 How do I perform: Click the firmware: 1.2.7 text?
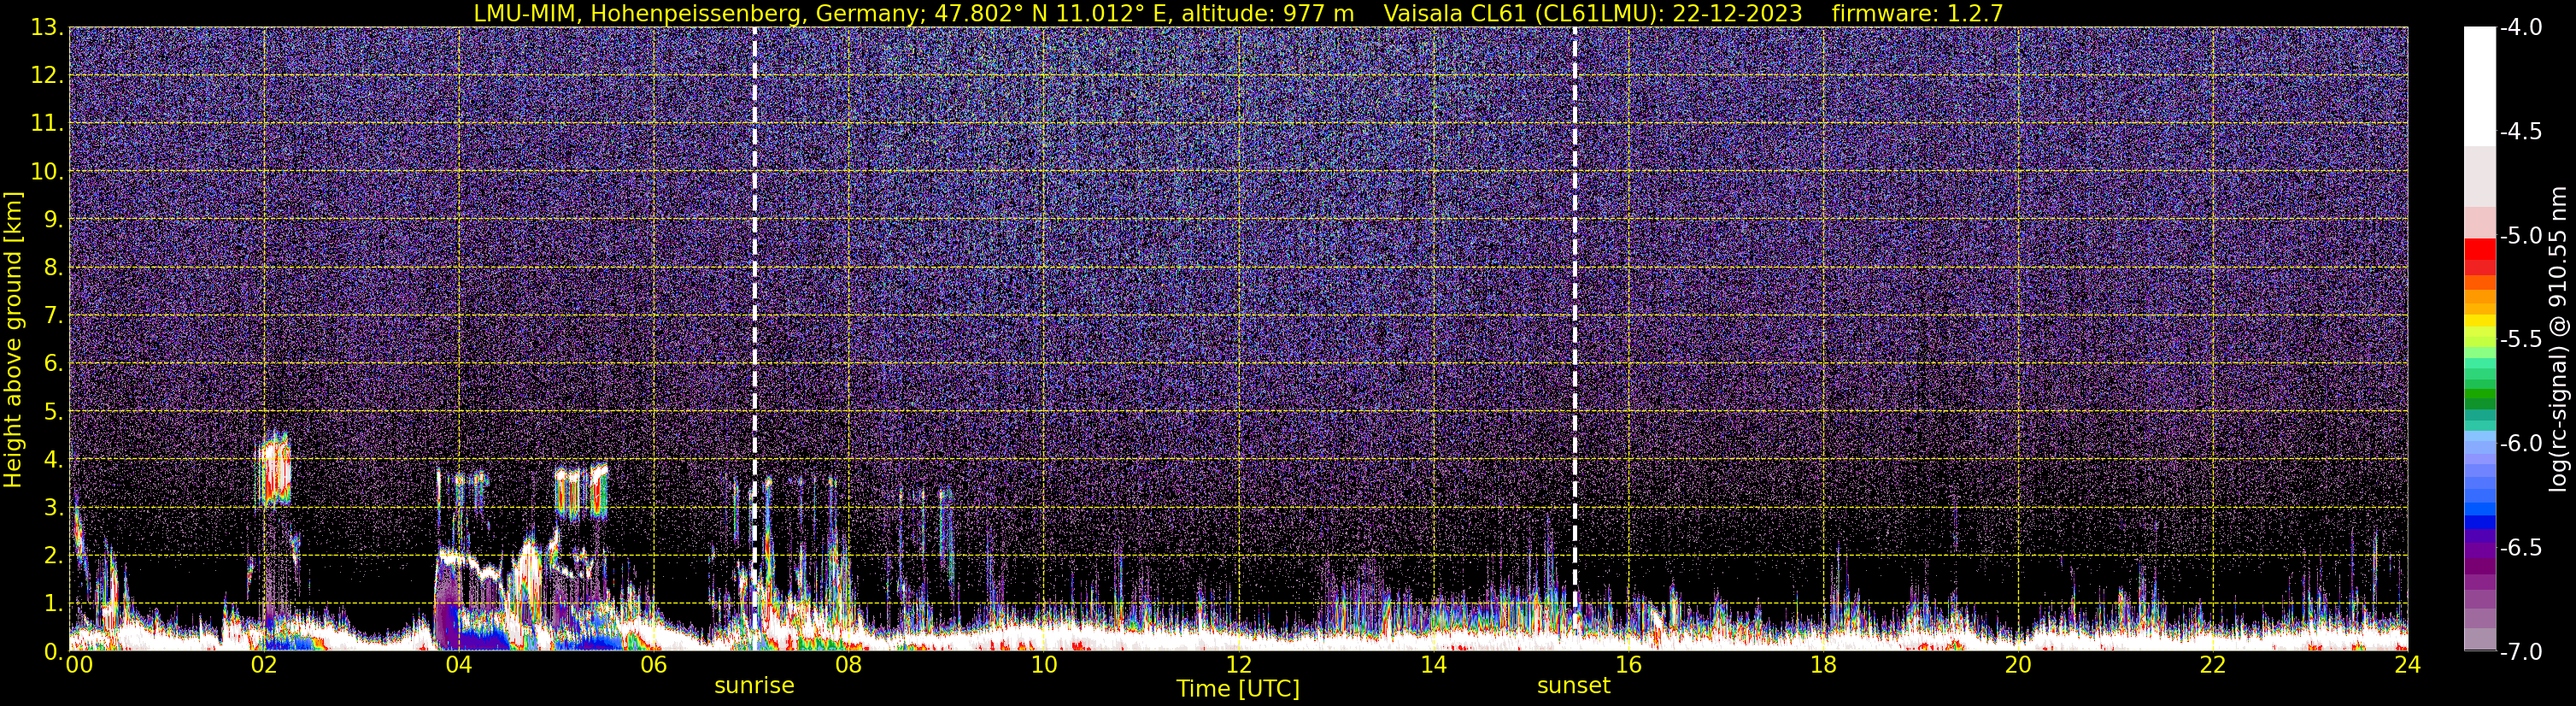pyautogui.click(x=1917, y=13)
